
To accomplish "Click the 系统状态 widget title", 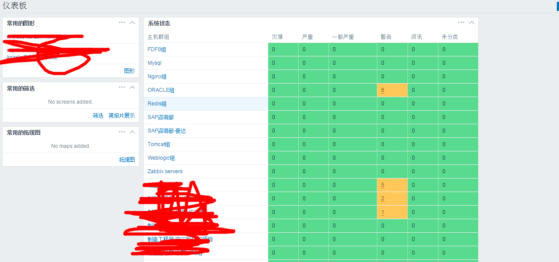I will point(159,23).
